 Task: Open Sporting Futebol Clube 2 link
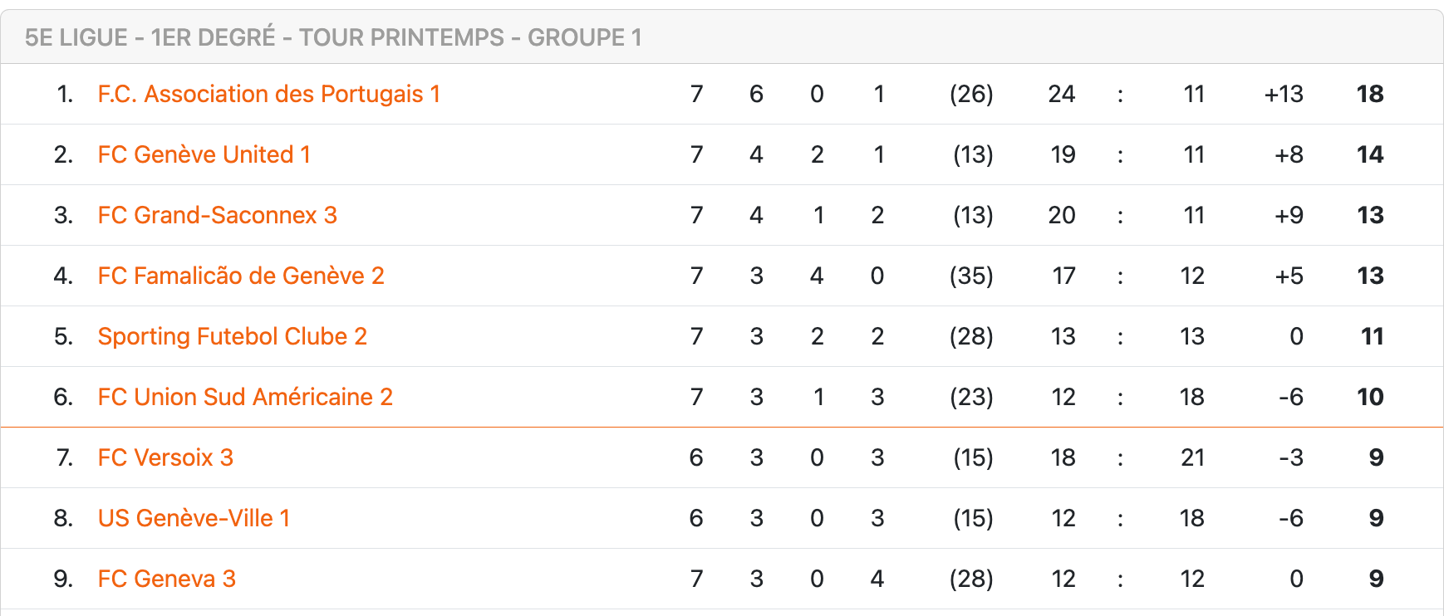click(x=232, y=336)
